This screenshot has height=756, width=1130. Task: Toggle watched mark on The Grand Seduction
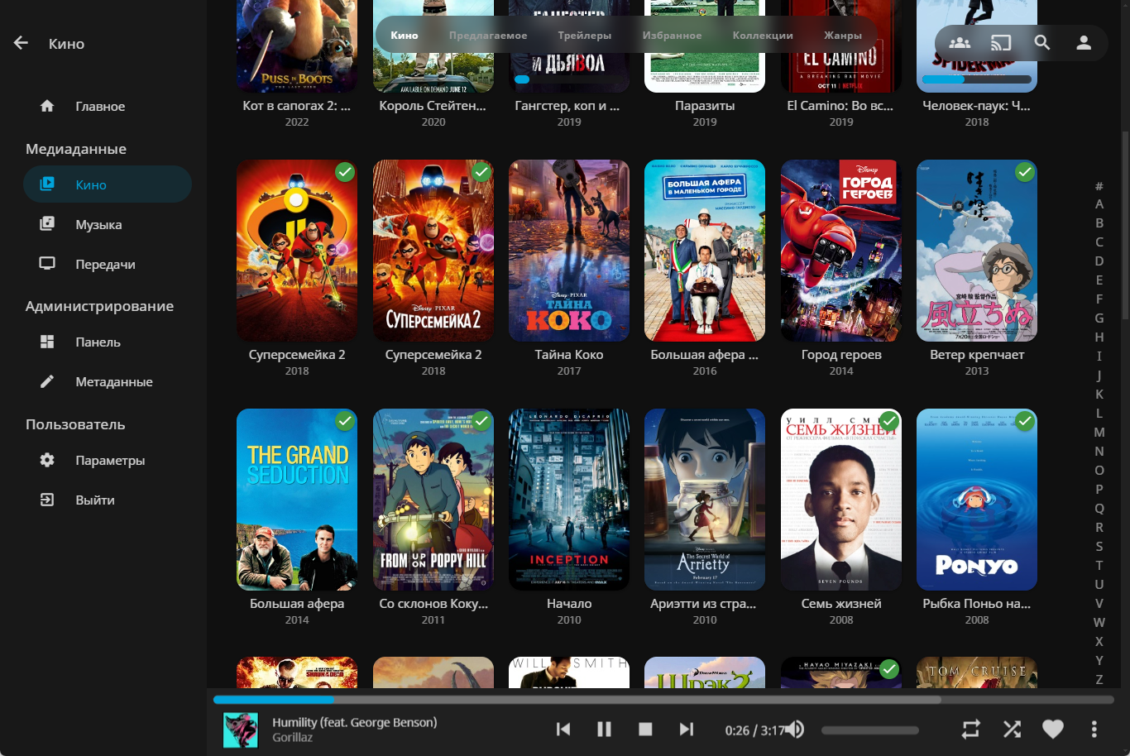pos(345,421)
